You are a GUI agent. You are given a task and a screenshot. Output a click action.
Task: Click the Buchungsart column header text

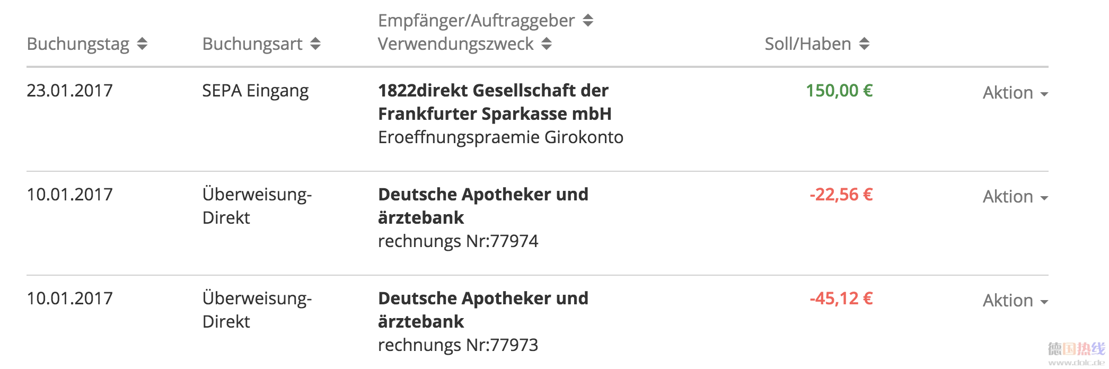[252, 45]
